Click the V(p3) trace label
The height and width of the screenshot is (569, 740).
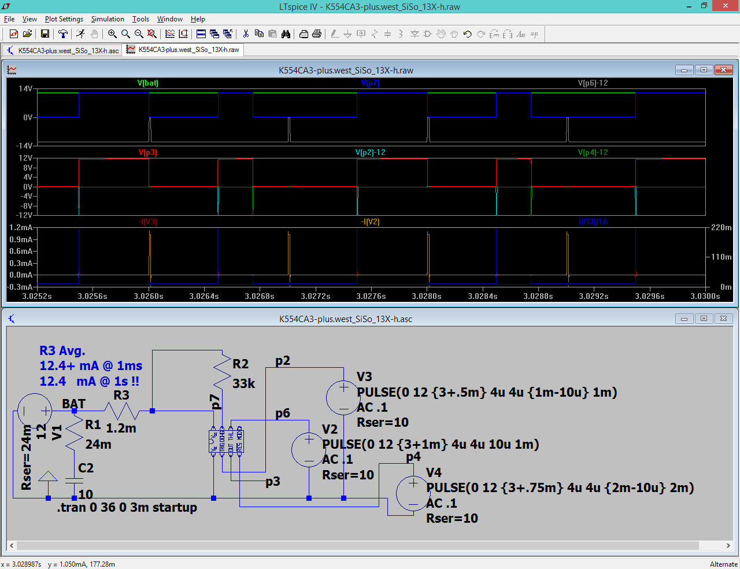[148, 153]
